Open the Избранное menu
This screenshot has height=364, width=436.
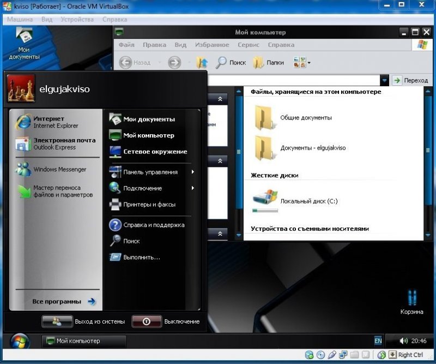pos(212,45)
